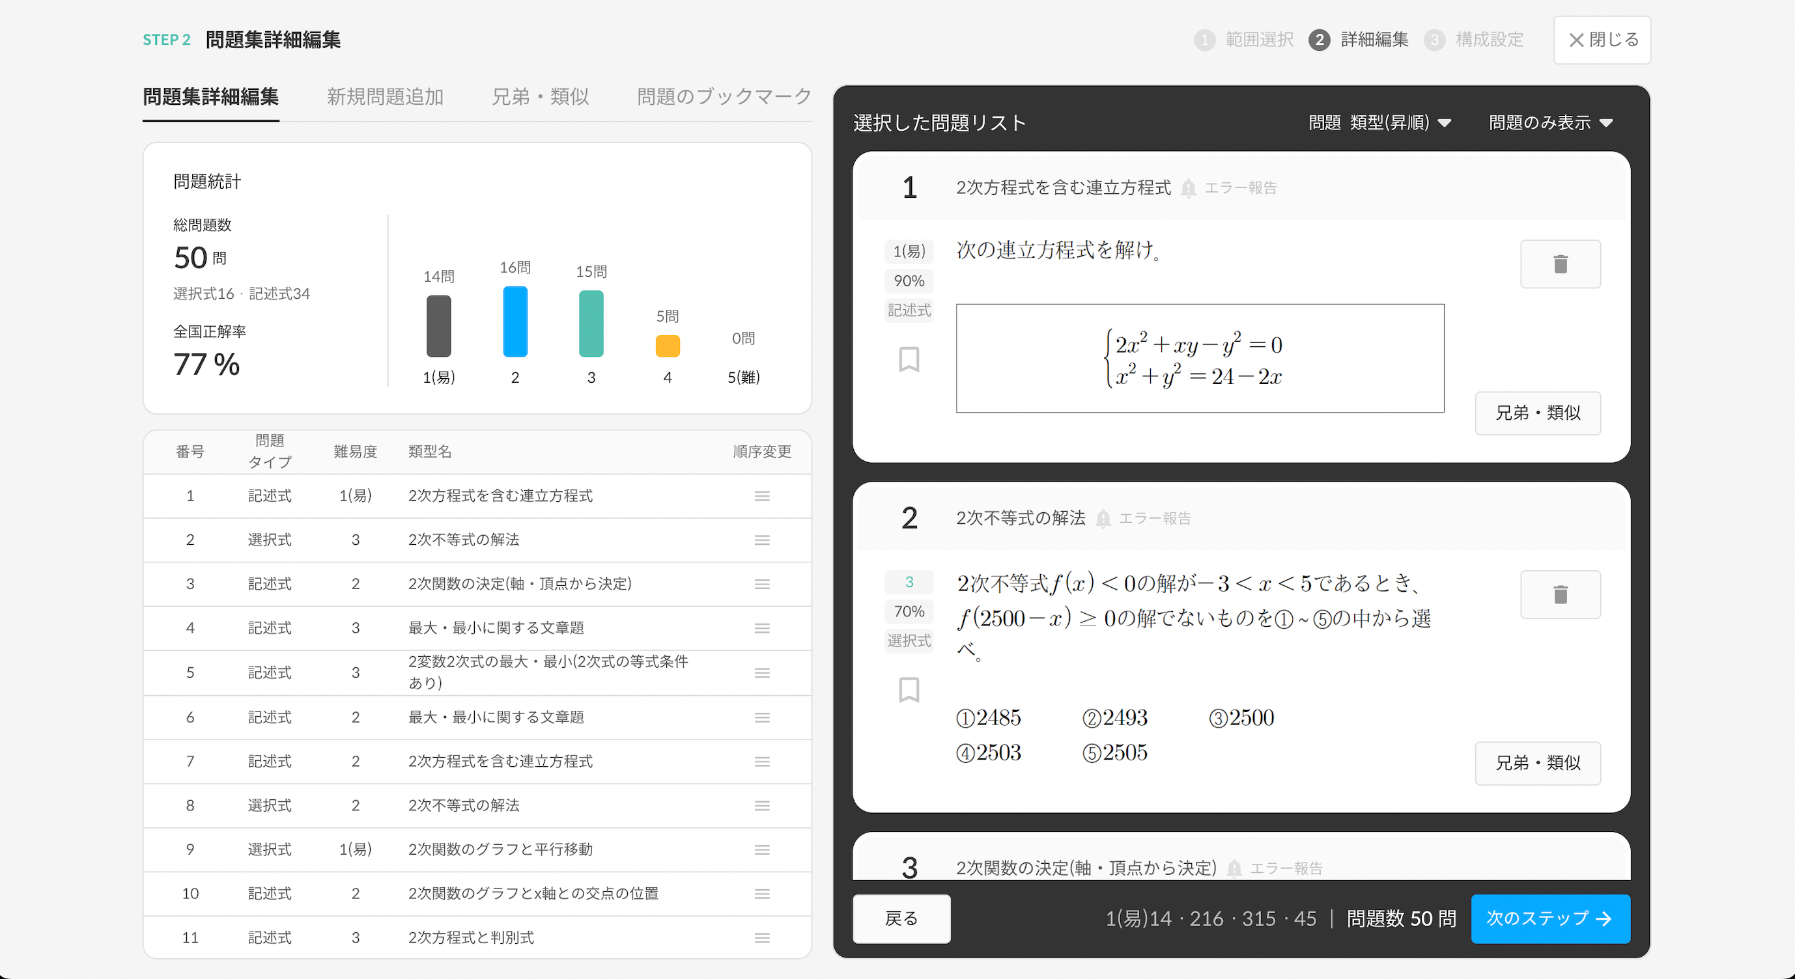
Task: Open 兄弟・類似 tab
Action: tap(540, 97)
